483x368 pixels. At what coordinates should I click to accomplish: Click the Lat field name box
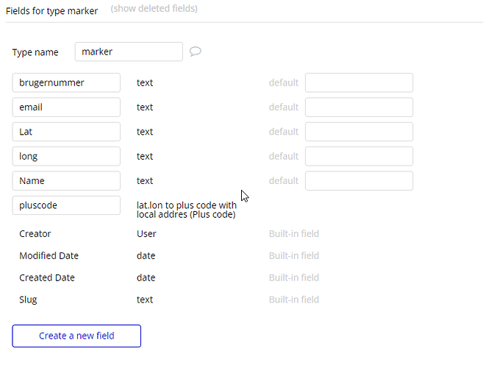66,132
